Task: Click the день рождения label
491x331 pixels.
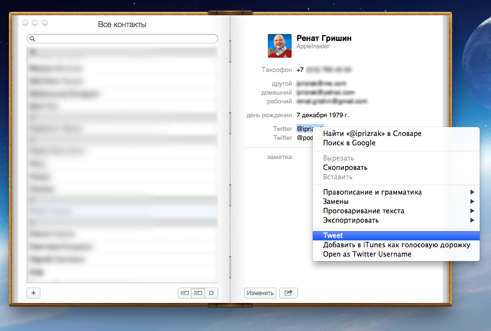Action: point(269,115)
